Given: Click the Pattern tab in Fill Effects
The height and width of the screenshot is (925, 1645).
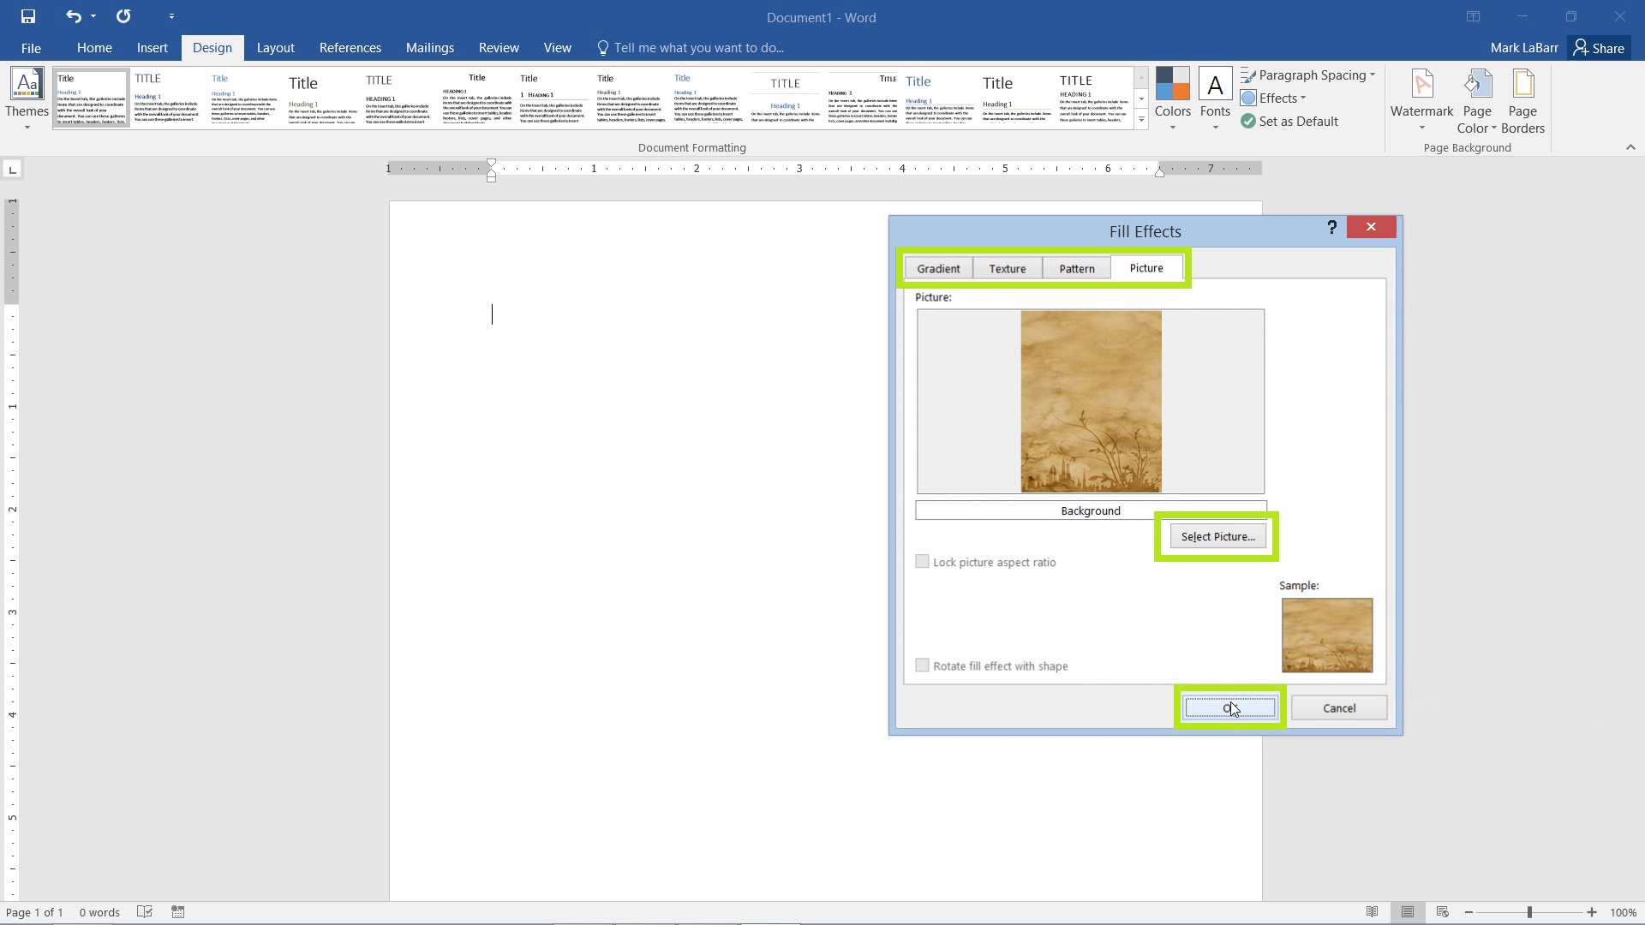Looking at the screenshot, I should click(x=1075, y=268).
